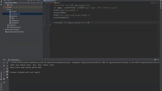Click the Collection List comment on line 2
Screen dimensions: 162x91
[x=72, y=5]
